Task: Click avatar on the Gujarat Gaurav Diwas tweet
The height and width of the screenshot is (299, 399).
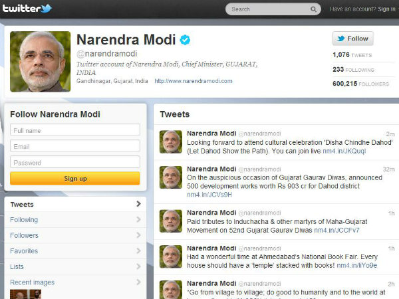Action: click(171, 177)
